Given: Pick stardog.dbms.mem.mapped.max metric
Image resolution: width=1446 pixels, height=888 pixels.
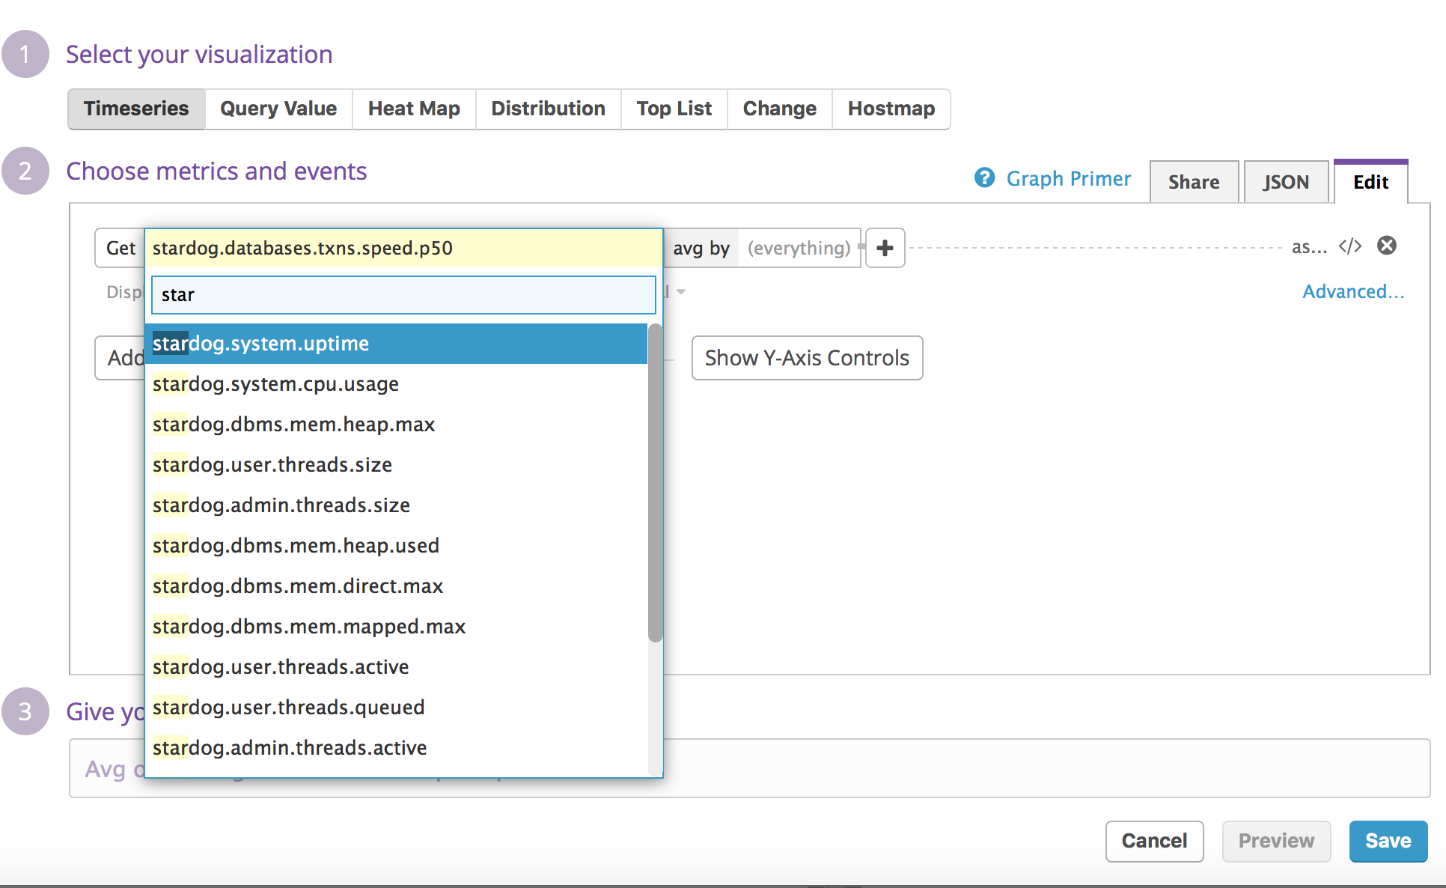Looking at the screenshot, I should [x=396, y=627].
